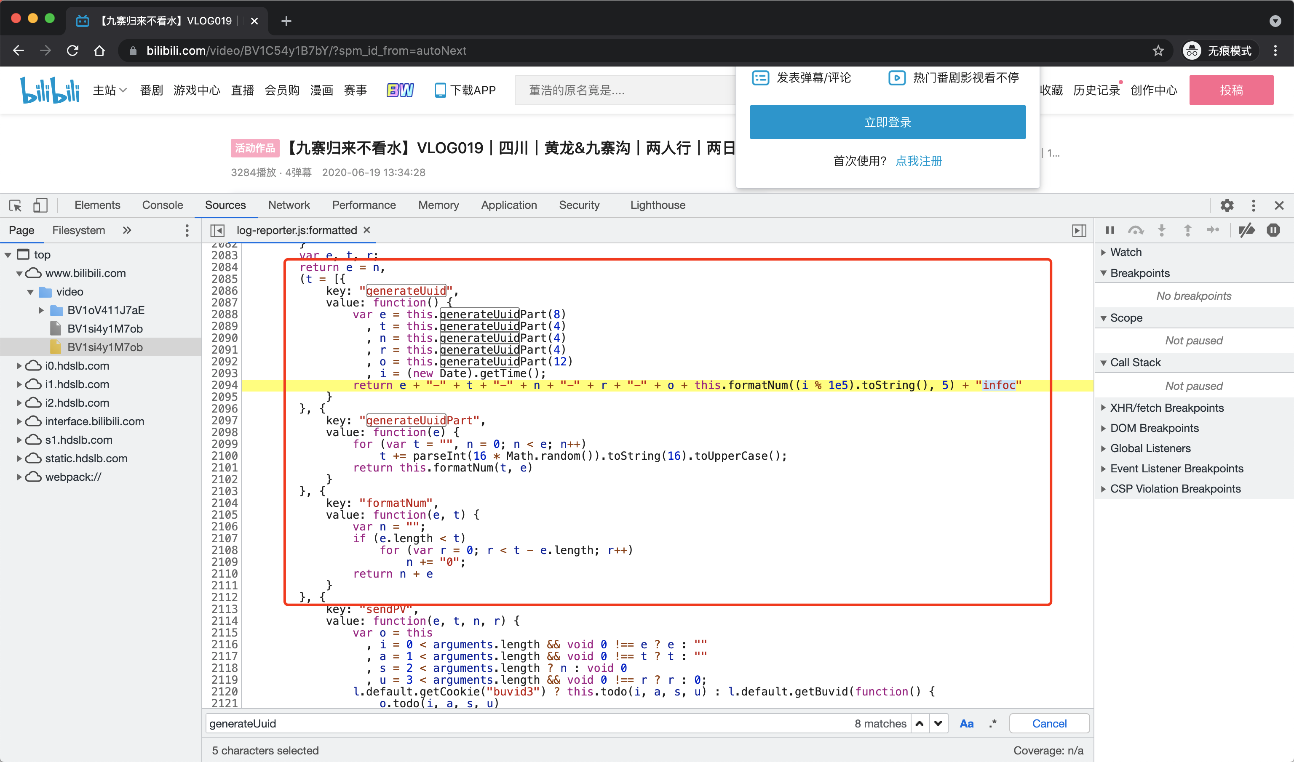This screenshot has height=762, width=1294.
Task: Click the browser back arrow
Action: pyautogui.click(x=19, y=51)
